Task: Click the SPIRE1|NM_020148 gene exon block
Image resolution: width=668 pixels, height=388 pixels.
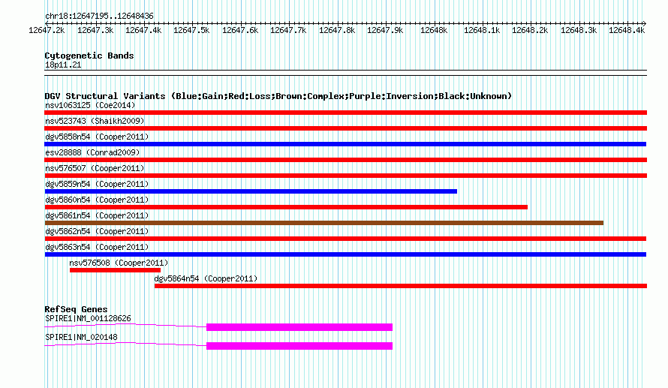Action: [299, 346]
